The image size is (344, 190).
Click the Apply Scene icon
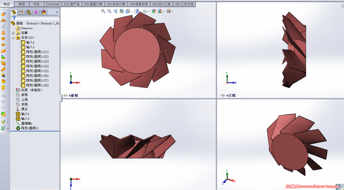point(160,11)
